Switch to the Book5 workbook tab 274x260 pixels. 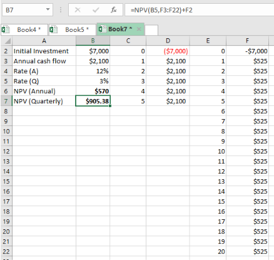pyautogui.click(x=73, y=29)
